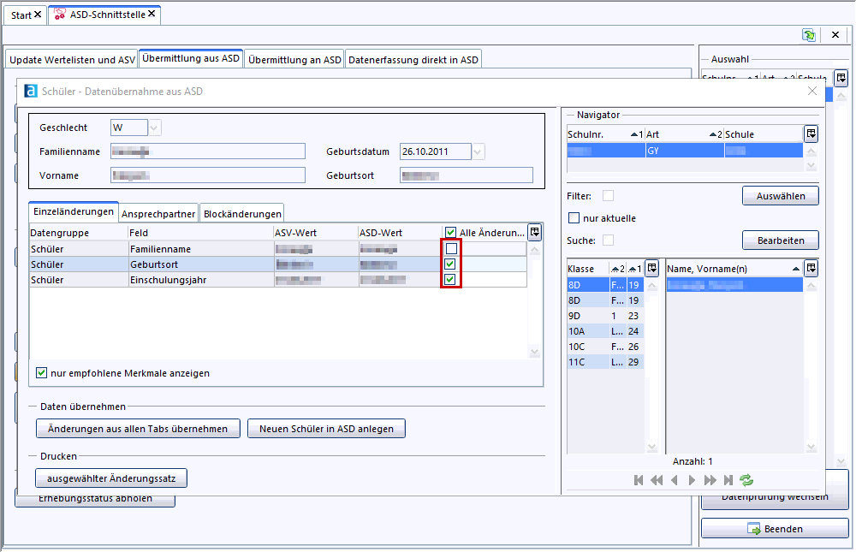Check the Familienname change checkbox
Viewport: 856px width, 552px height.
pyautogui.click(x=450, y=248)
